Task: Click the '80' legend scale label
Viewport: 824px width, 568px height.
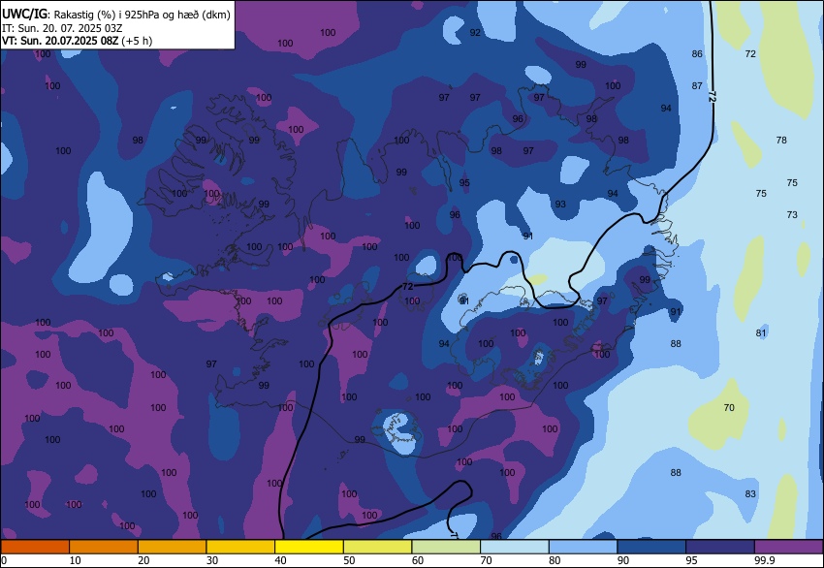Action: [555, 560]
